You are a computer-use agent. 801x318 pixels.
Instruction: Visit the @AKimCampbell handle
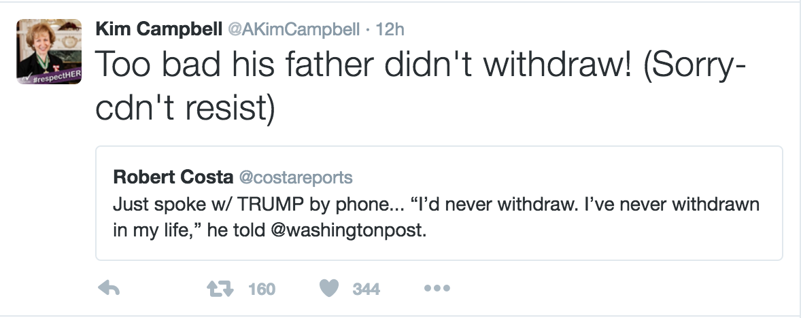pos(292,29)
